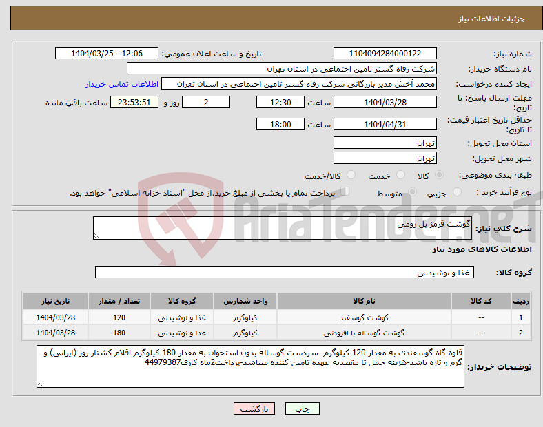Click the توضیحات خریدار text area
This screenshot has width=543, height=427.
point(250,366)
